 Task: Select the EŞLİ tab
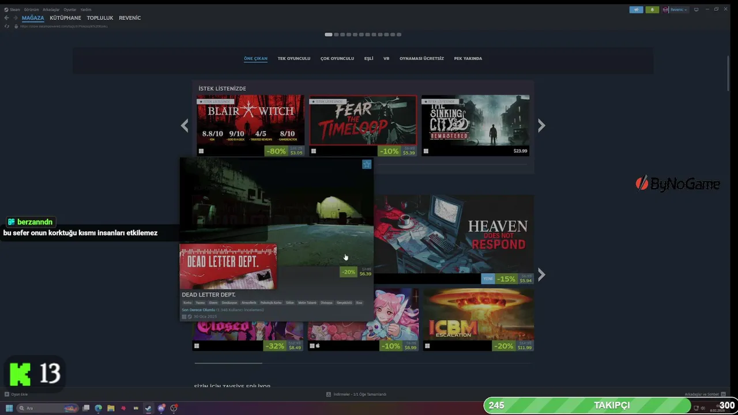click(368, 58)
